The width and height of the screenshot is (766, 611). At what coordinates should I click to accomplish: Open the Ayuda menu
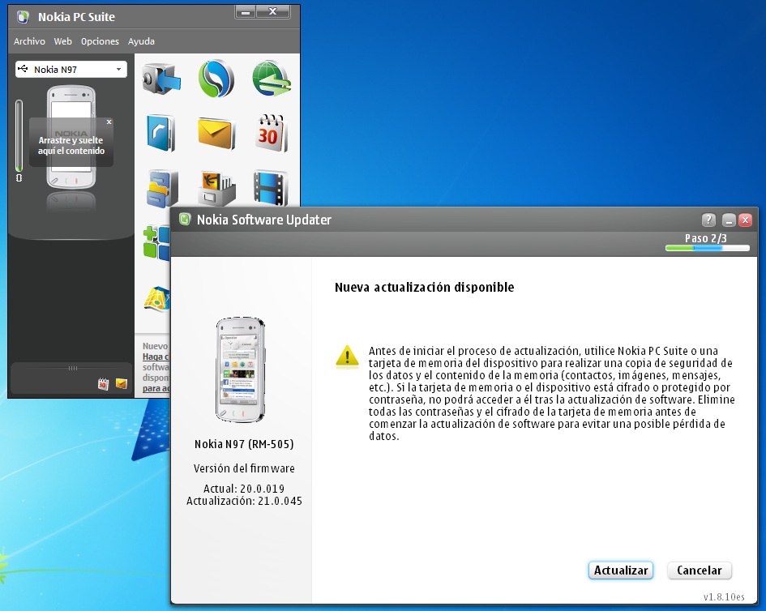point(141,41)
